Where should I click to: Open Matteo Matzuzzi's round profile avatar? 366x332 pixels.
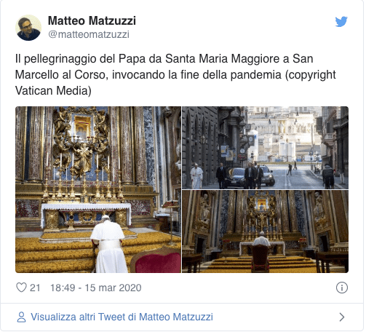28,28
